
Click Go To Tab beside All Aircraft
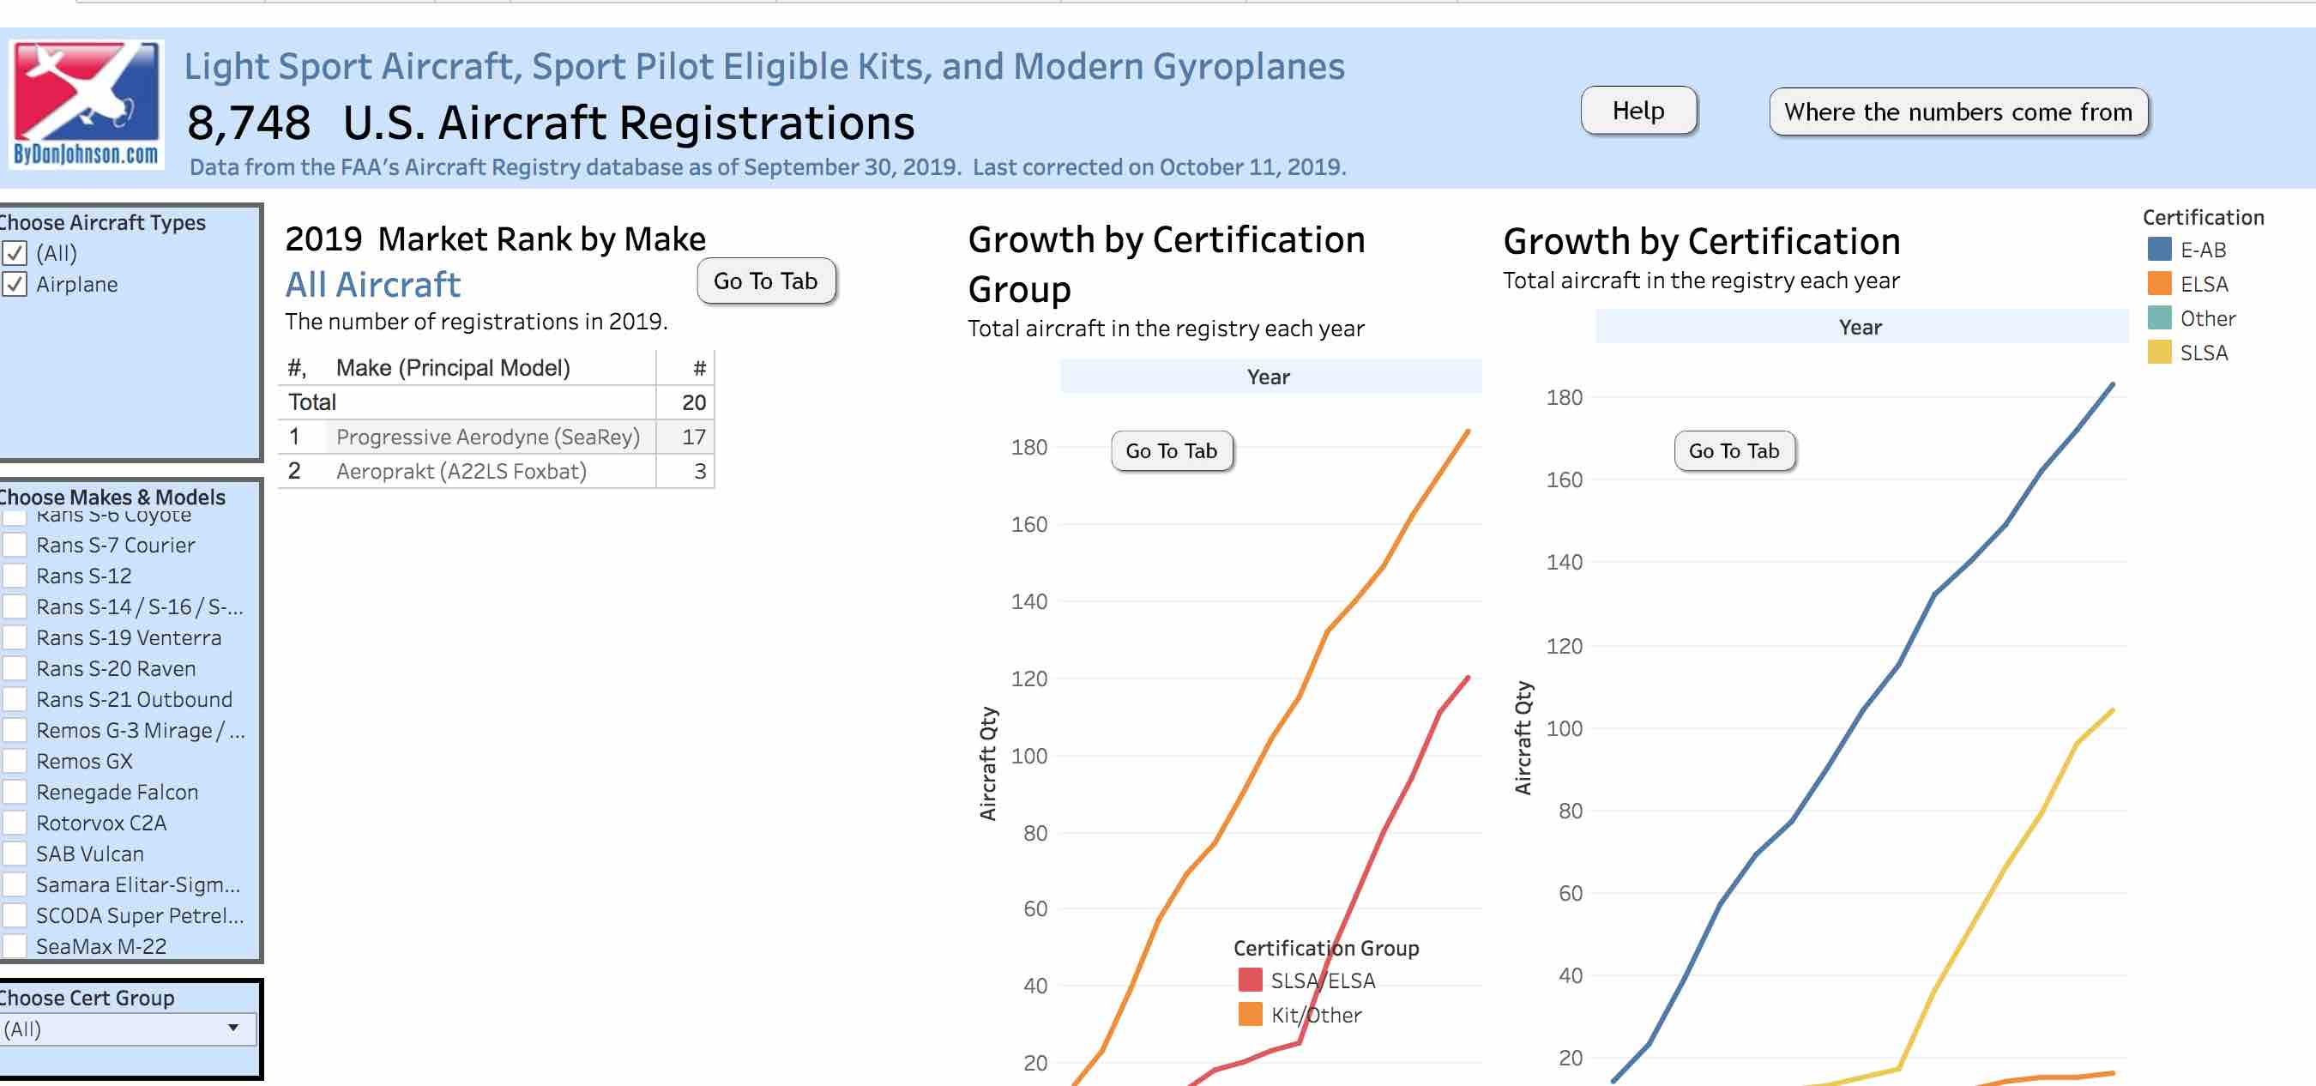[765, 281]
